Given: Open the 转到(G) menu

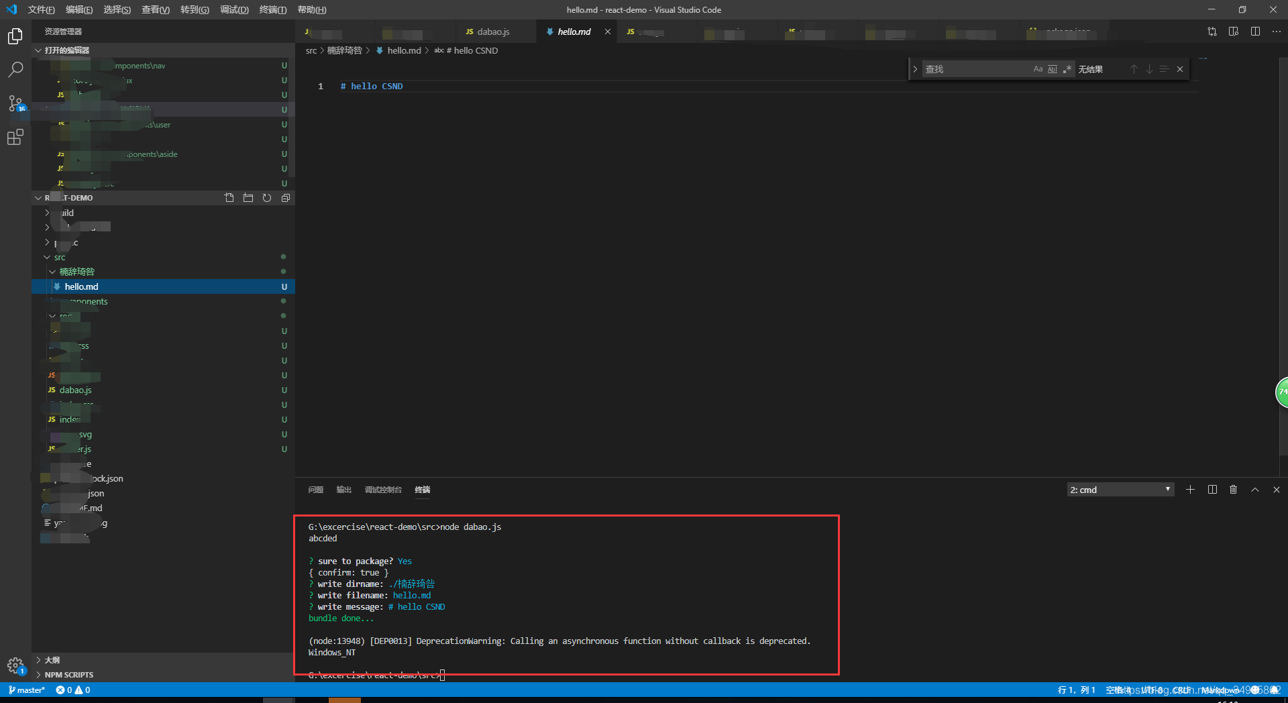Looking at the screenshot, I should (x=195, y=9).
